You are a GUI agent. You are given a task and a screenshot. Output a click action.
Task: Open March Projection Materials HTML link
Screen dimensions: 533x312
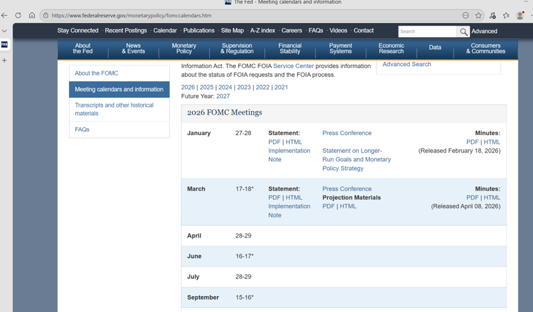[348, 206]
